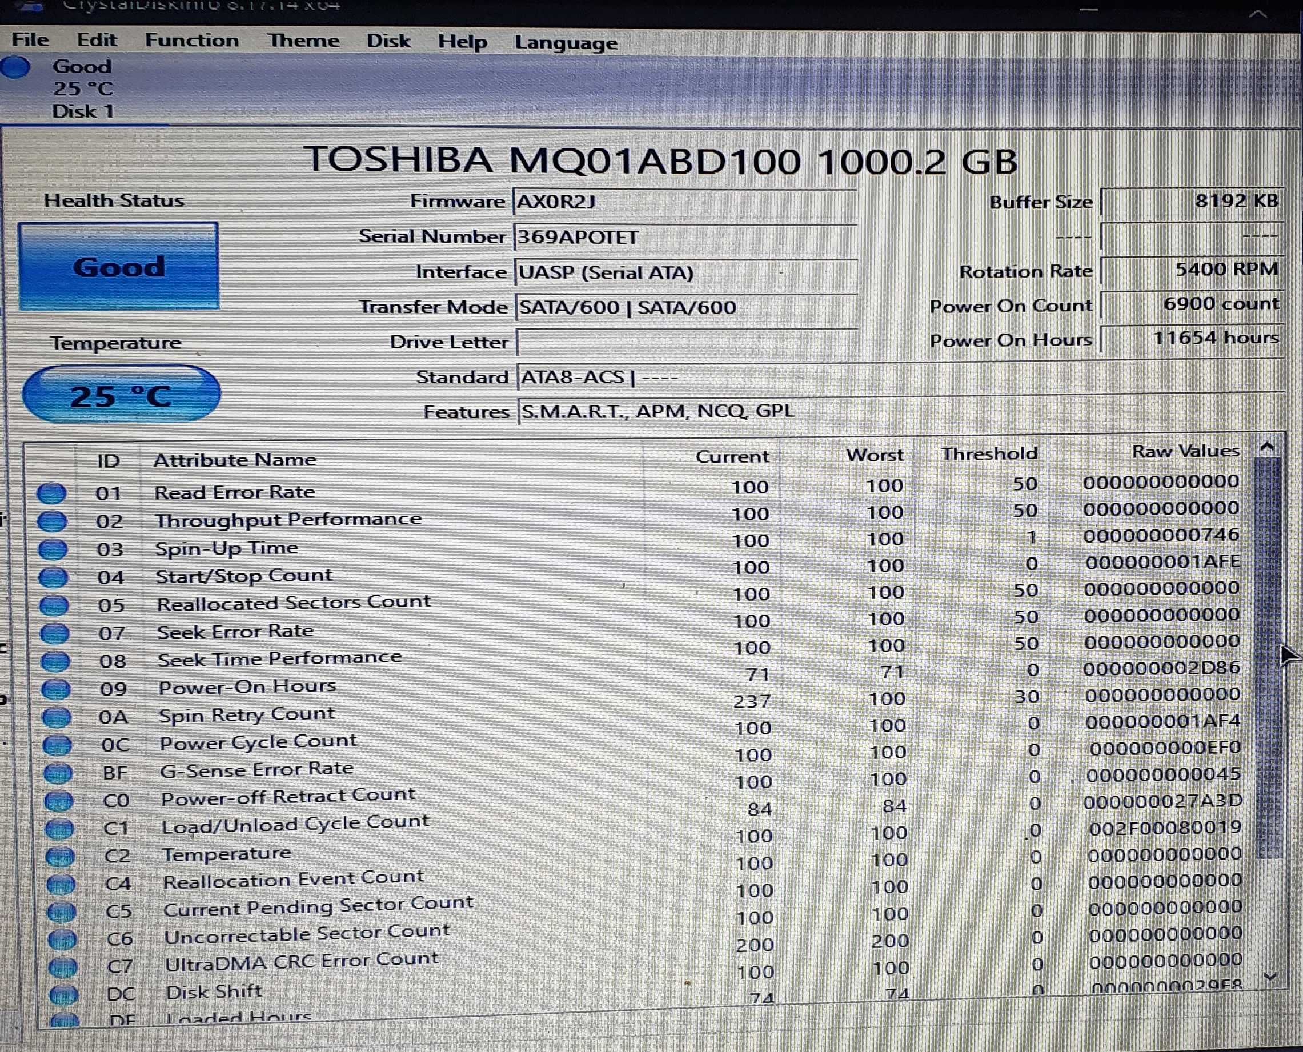This screenshot has height=1052, width=1303.
Task: Click the Firmware field AX0R2J
Action: click(x=685, y=202)
